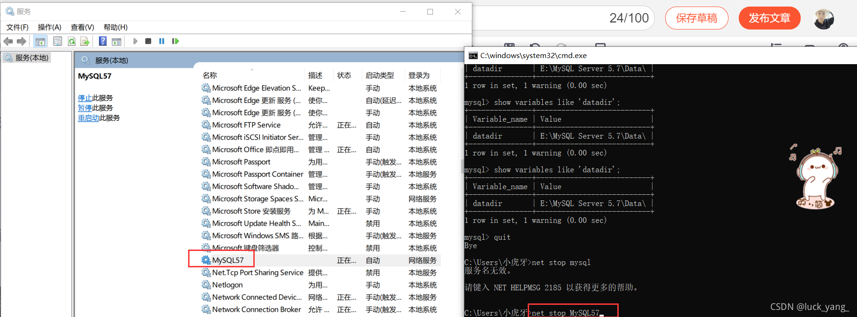Select the Microsoft Store 安装服务 row
The image size is (857, 317).
(x=320, y=211)
